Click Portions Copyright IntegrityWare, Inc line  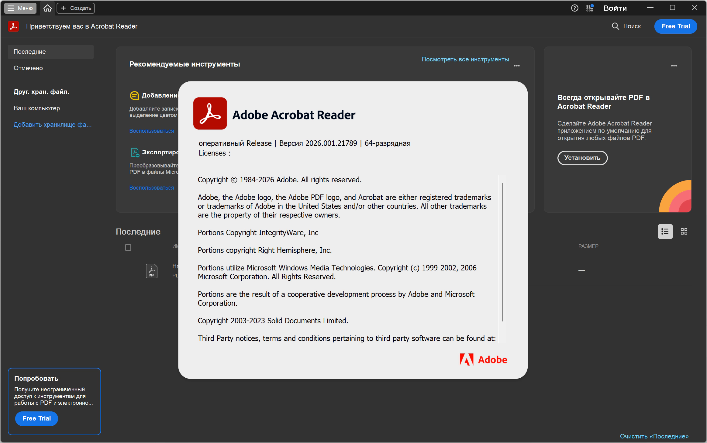(x=258, y=233)
